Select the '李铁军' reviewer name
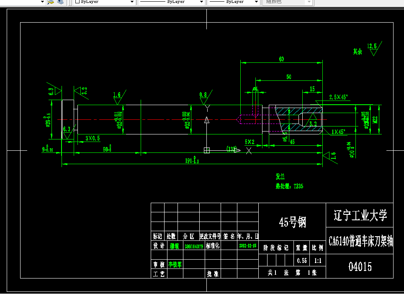 coord(175,264)
